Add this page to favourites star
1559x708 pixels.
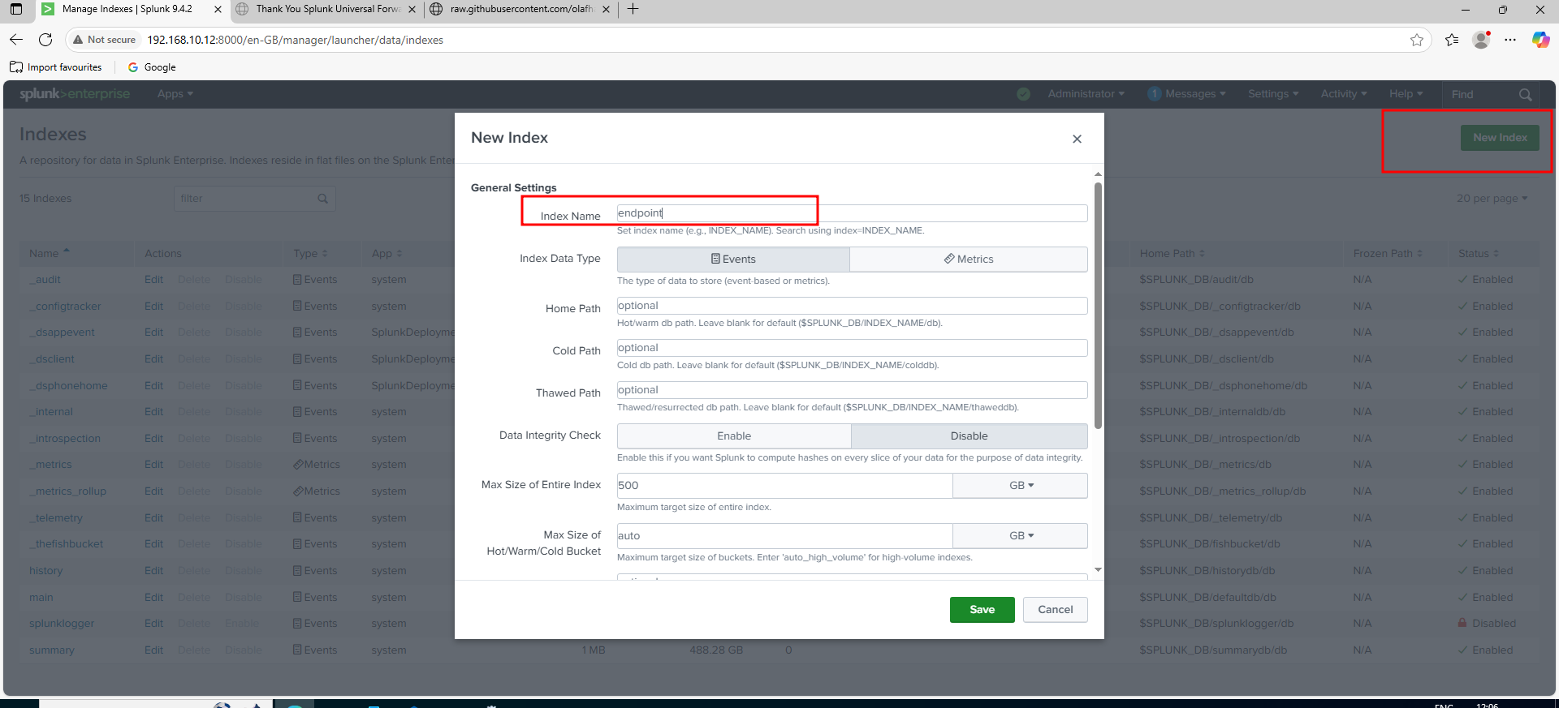pos(1417,40)
